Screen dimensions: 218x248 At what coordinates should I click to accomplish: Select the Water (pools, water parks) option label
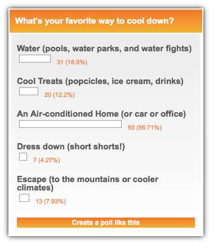click(104, 48)
